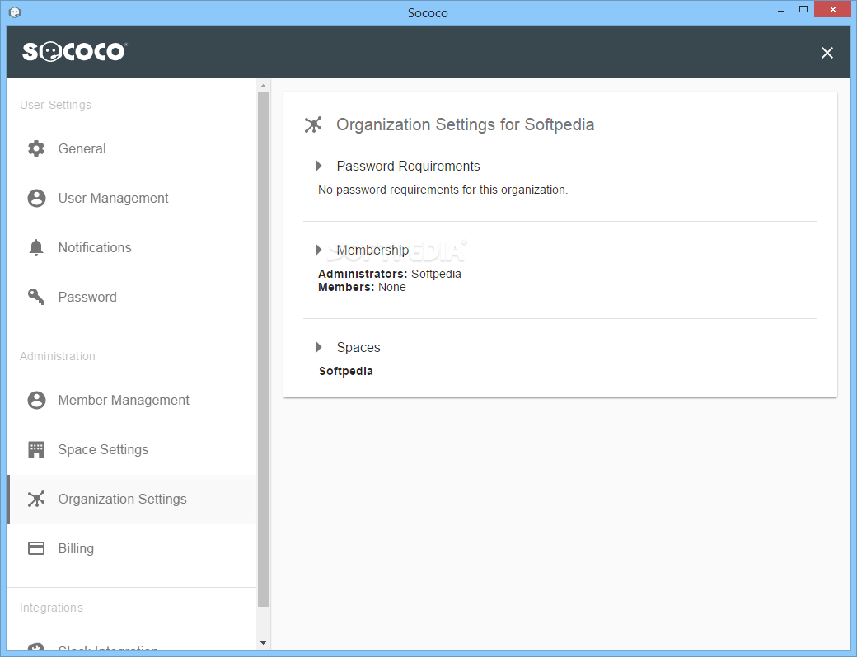
Task: Open Billing page
Action: click(x=131, y=548)
